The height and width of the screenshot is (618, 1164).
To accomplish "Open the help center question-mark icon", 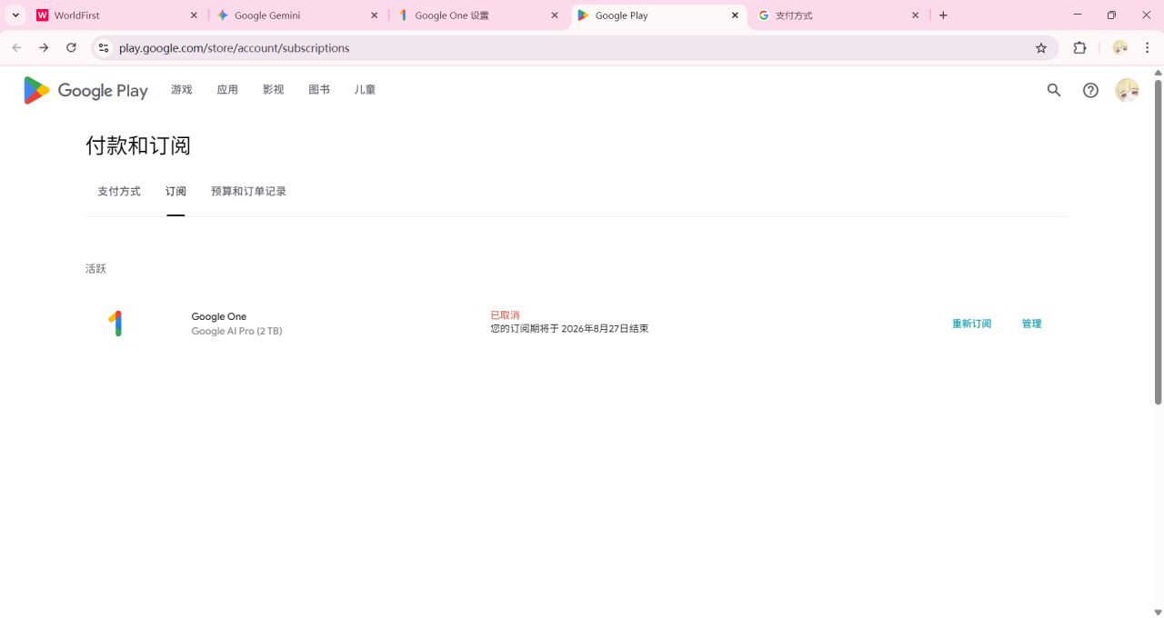I will 1090,90.
